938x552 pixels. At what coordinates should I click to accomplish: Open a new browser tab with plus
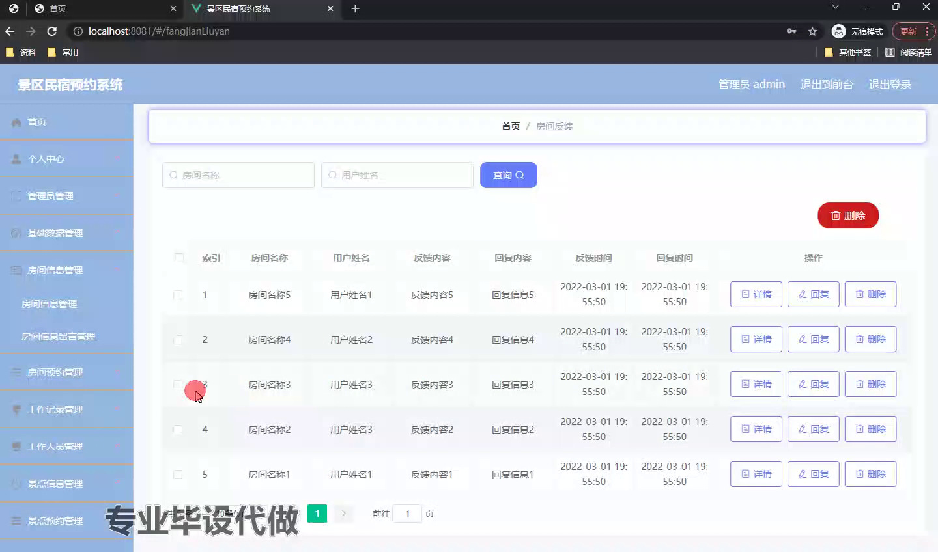coord(355,8)
